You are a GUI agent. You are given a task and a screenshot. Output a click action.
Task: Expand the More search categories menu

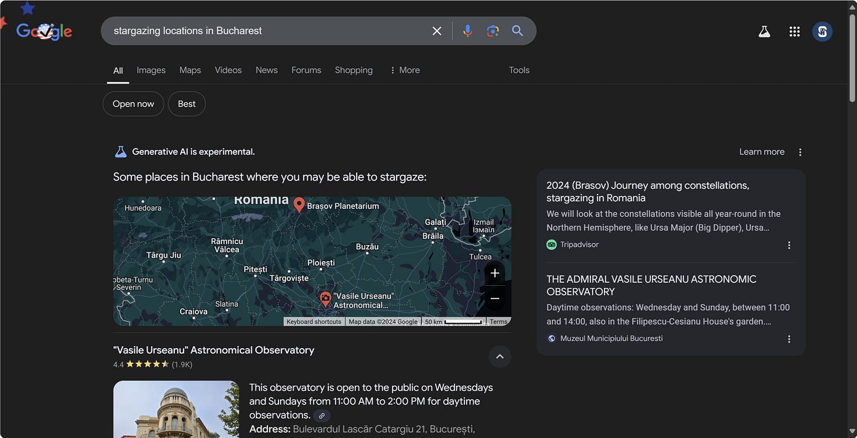[x=404, y=70]
